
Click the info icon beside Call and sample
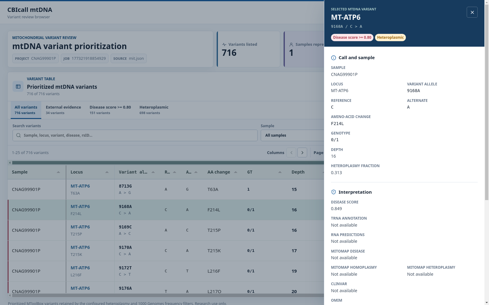pos(333,58)
